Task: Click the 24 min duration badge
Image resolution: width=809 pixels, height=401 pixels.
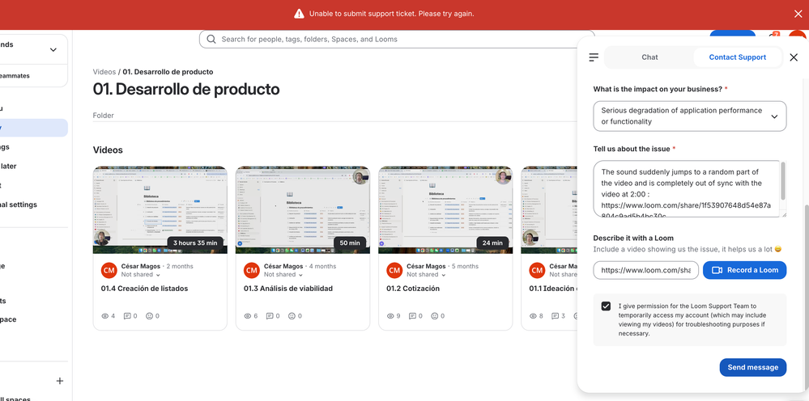Action: tap(492, 243)
